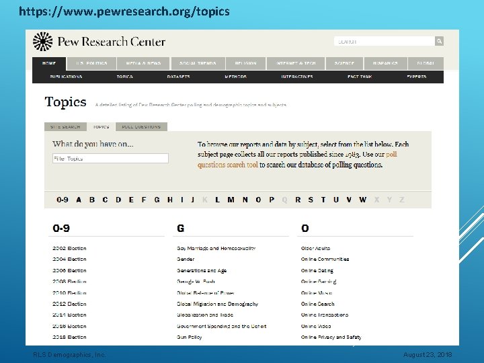Image resolution: width=484 pixels, height=363 pixels.
Task: Open the Online Video topic
Action: 316,326
